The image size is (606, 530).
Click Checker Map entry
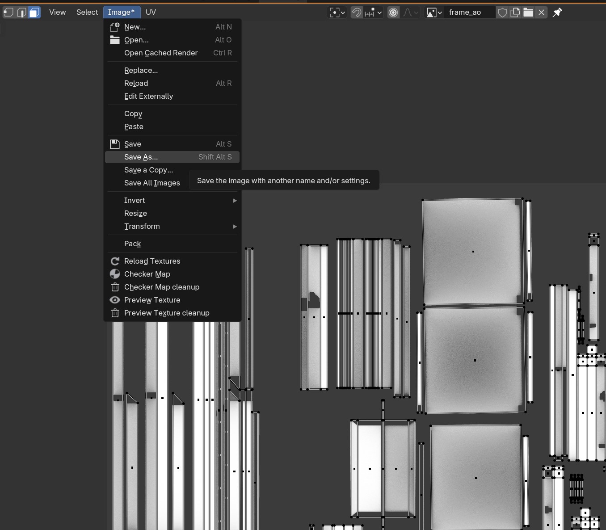tap(172, 274)
